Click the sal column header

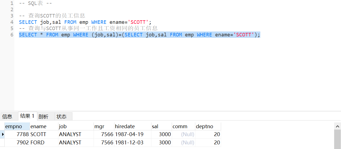[161, 127]
